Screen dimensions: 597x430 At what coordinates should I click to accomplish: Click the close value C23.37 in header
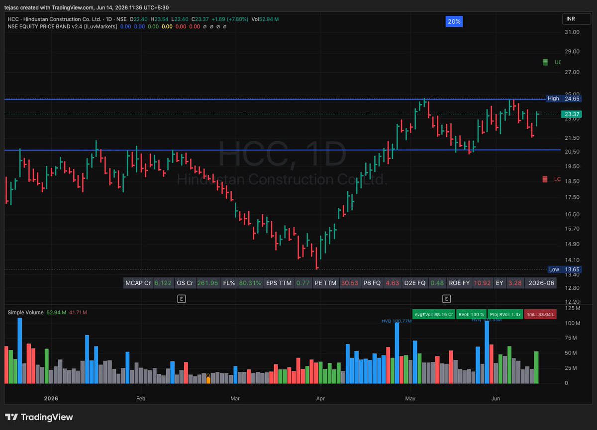coord(199,19)
